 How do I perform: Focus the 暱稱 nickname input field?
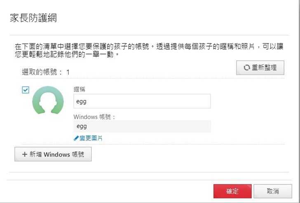pyautogui.click(x=142, y=101)
